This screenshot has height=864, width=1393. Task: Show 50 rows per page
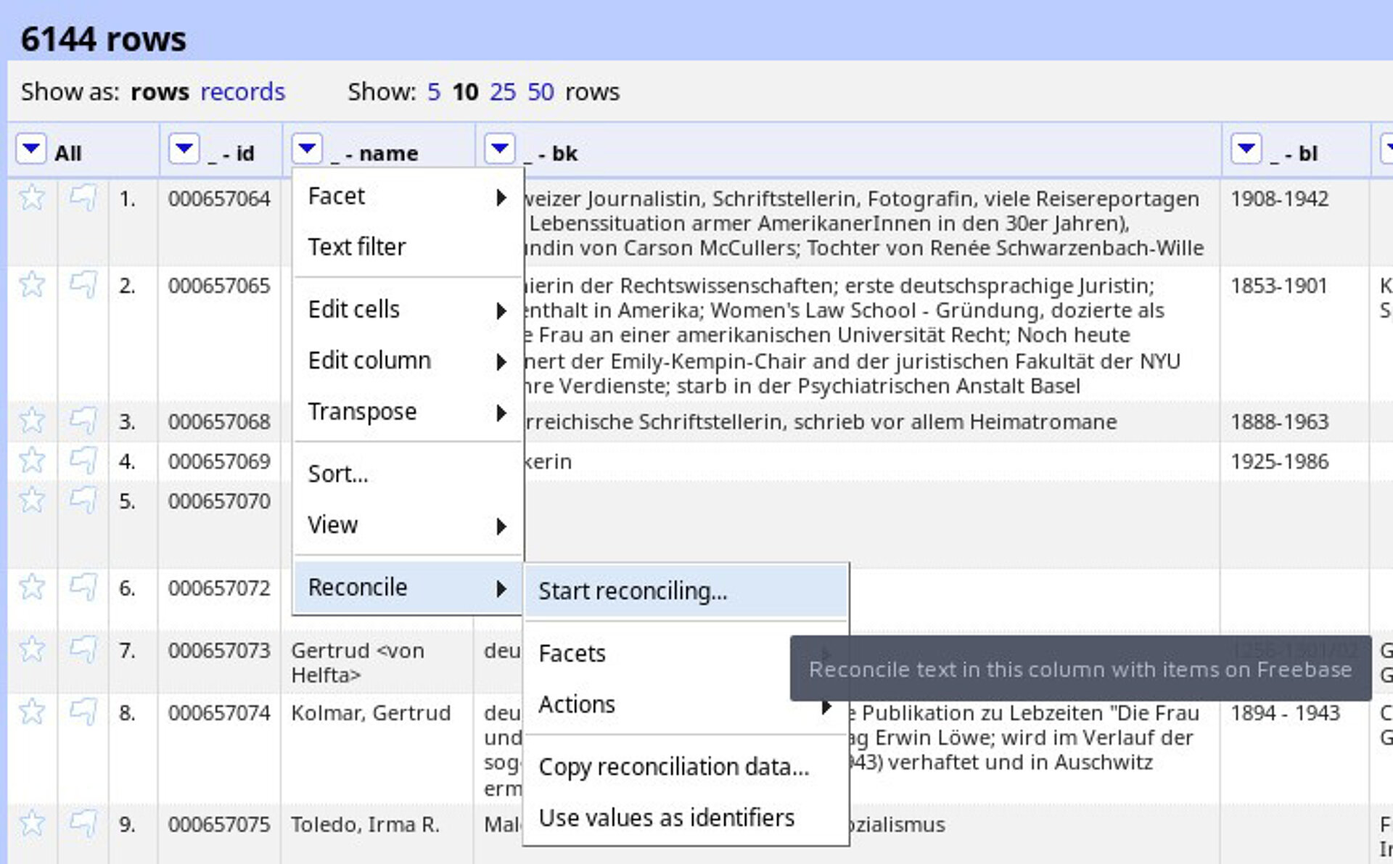coord(541,92)
